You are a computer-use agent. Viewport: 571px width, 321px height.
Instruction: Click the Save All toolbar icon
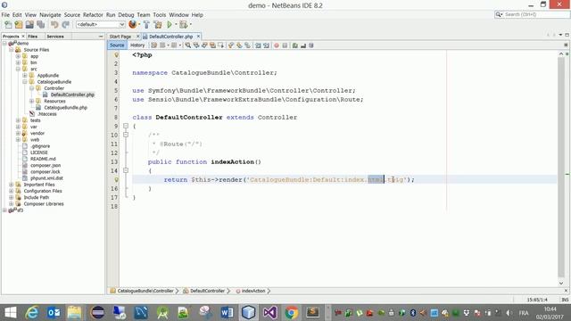(40, 24)
